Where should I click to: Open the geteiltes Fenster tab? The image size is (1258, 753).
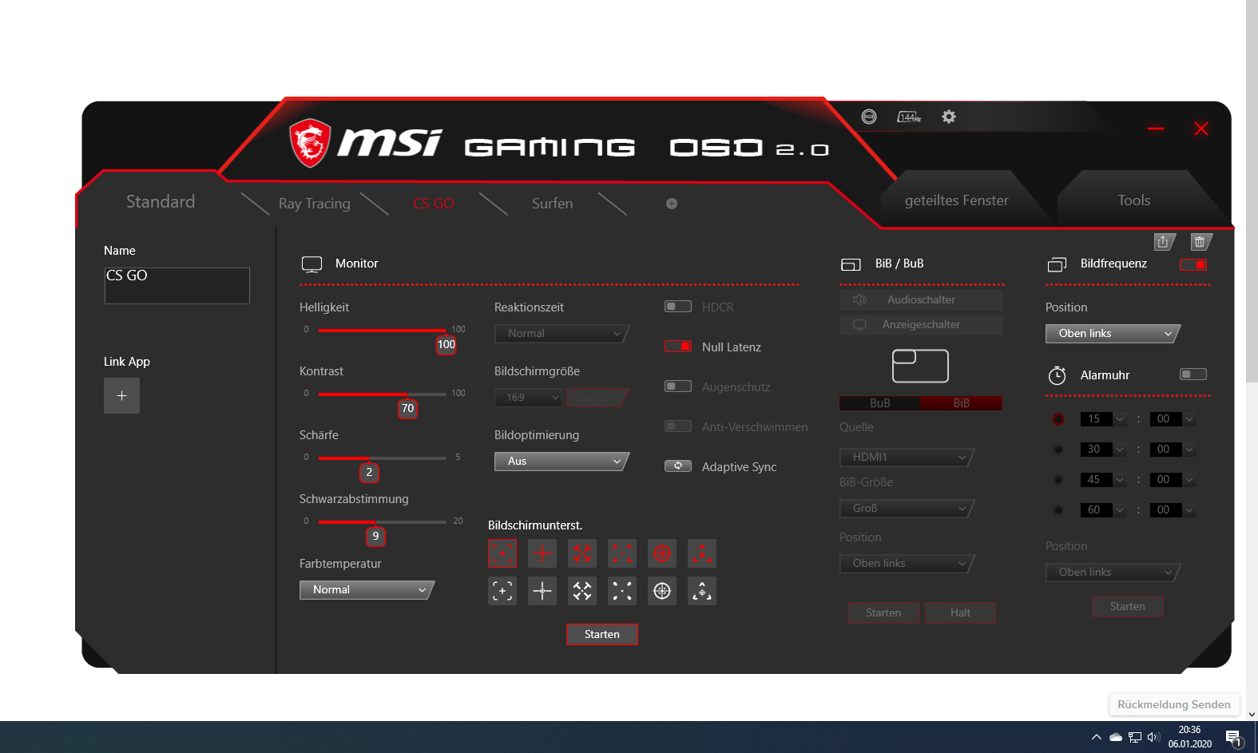pyautogui.click(x=957, y=200)
